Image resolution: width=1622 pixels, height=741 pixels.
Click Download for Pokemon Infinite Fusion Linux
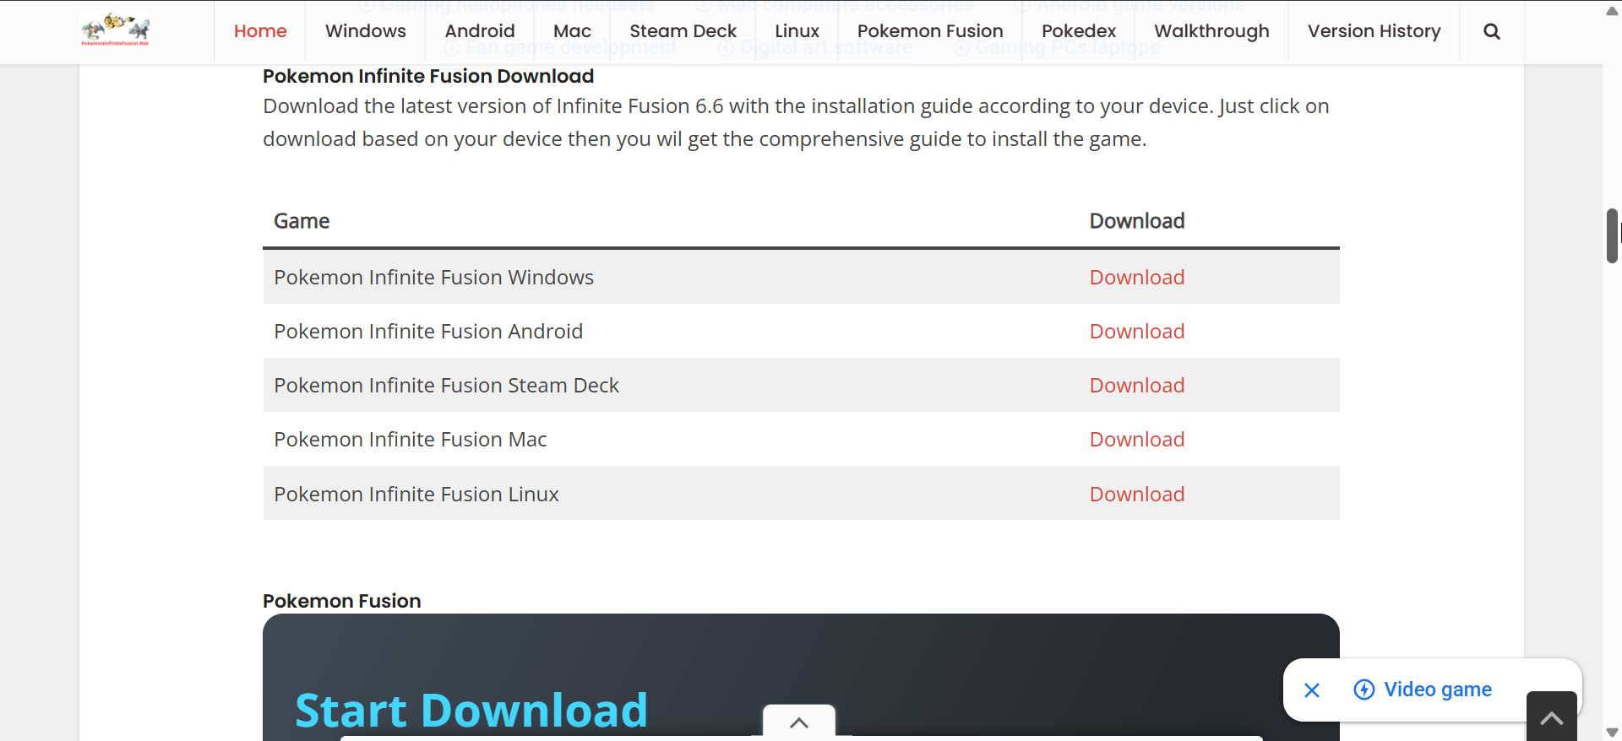point(1137,495)
